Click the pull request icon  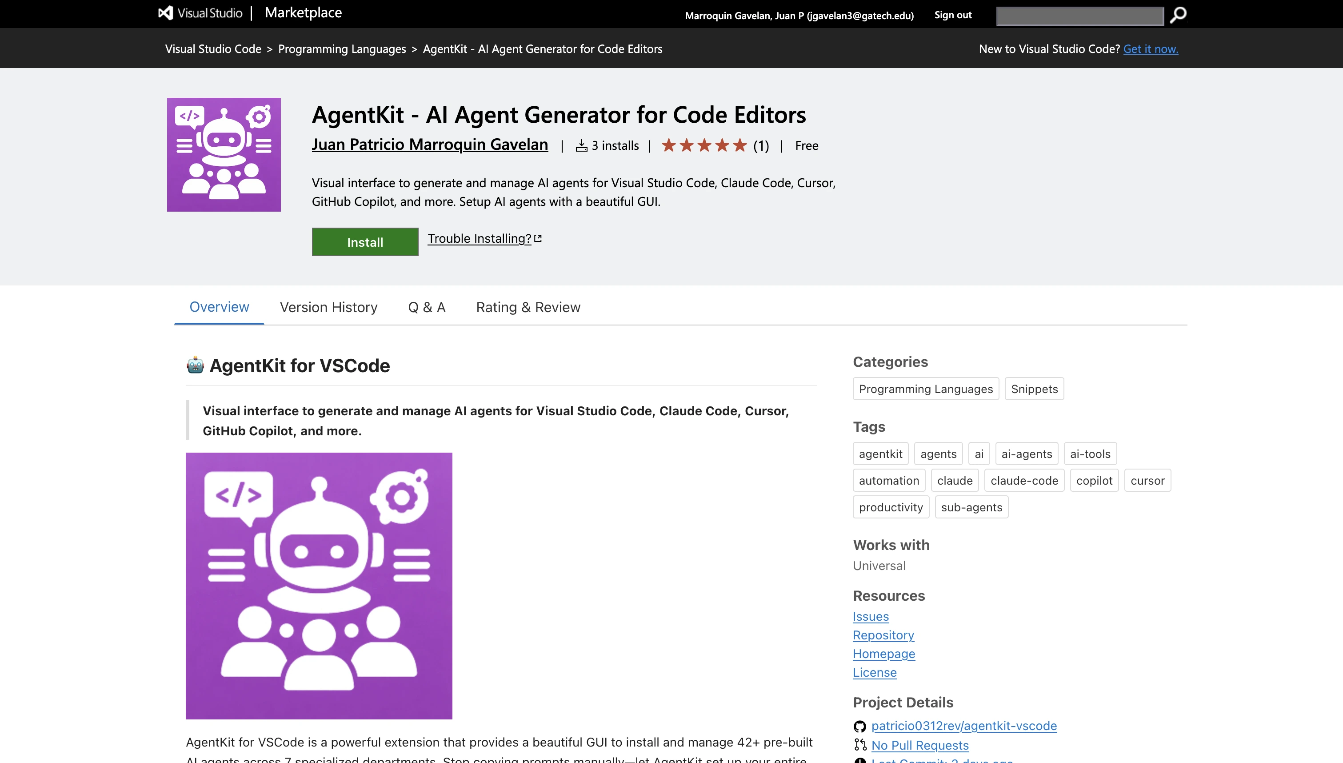point(860,745)
